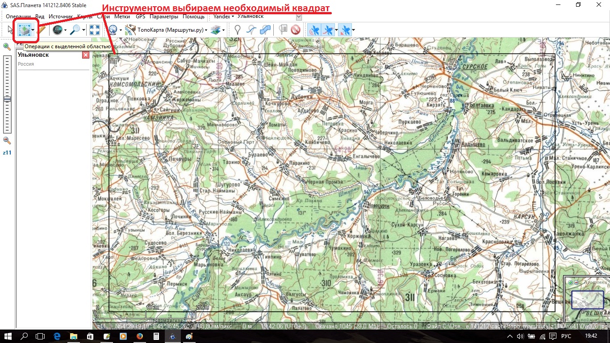
Task: Click the full screen map icon
Action: [94, 30]
